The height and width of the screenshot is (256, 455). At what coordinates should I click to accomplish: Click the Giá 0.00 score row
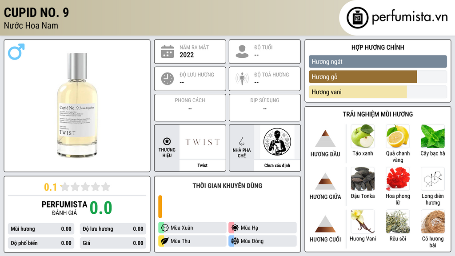[113, 243]
